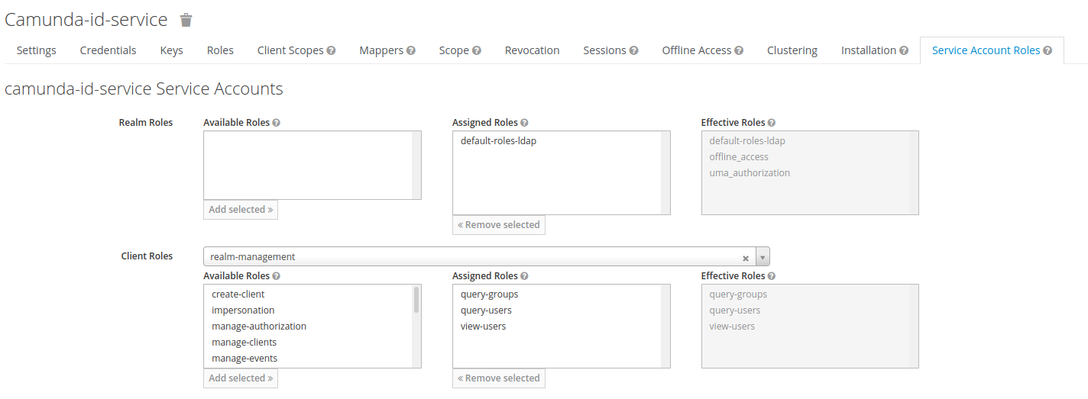
Task: Select default-roles-ldap in Assigned Roles
Action: pos(498,141)
